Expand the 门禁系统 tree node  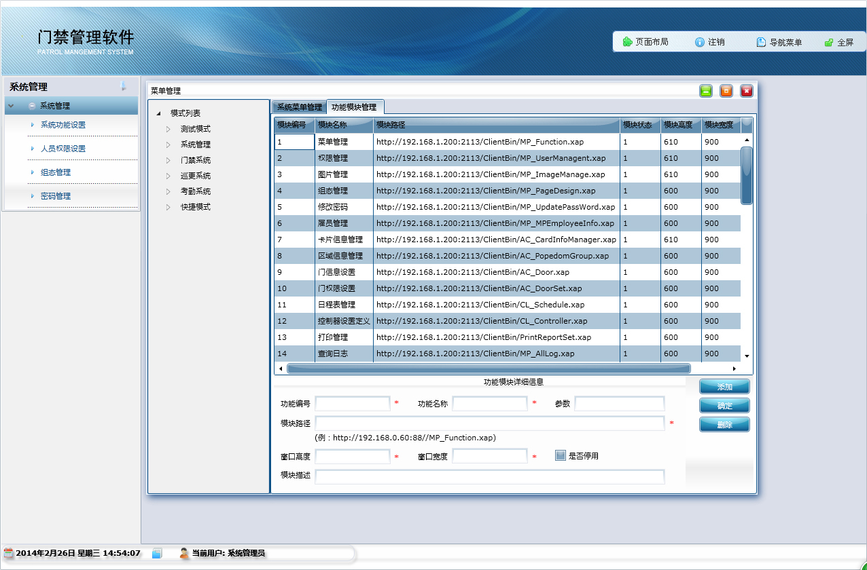coord(169,160)
